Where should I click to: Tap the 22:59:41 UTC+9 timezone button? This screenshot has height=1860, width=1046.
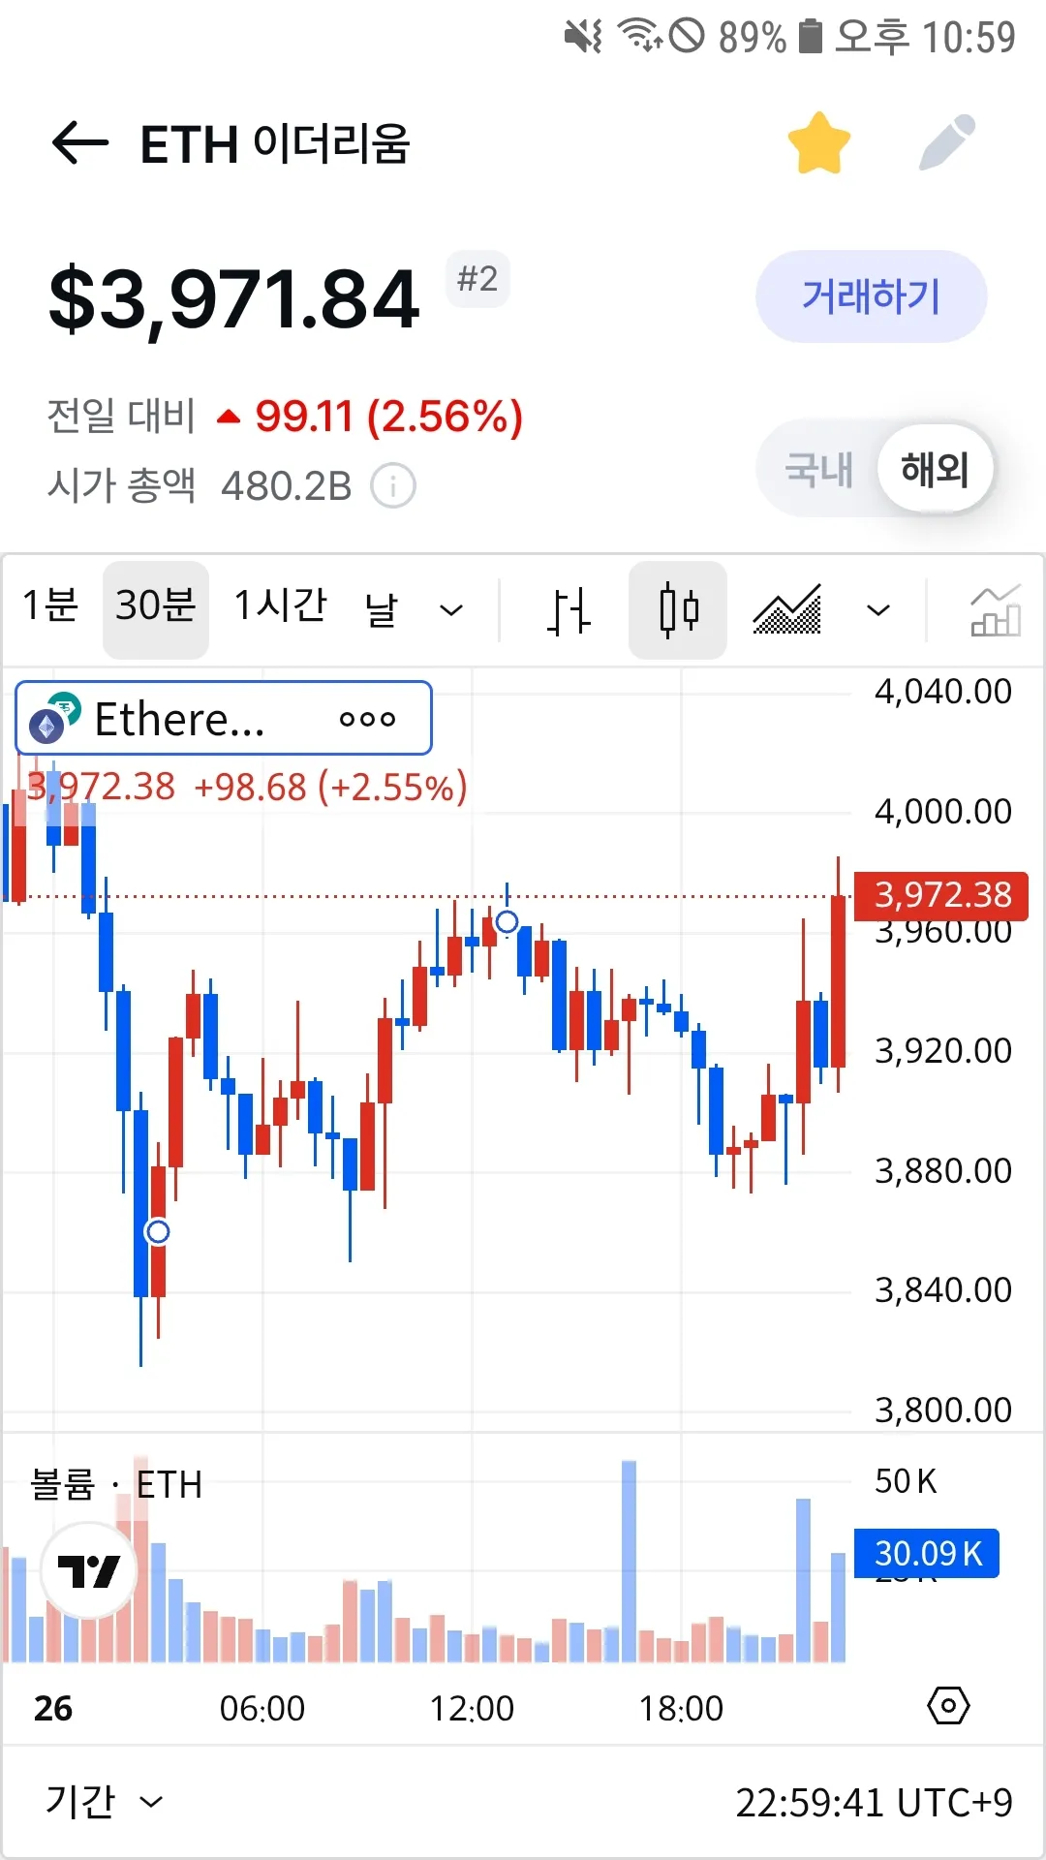coord(874,1803)
